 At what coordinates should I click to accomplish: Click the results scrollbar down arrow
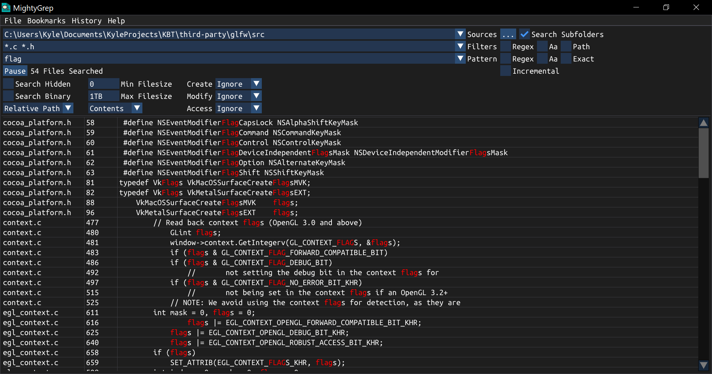point(703,365)
